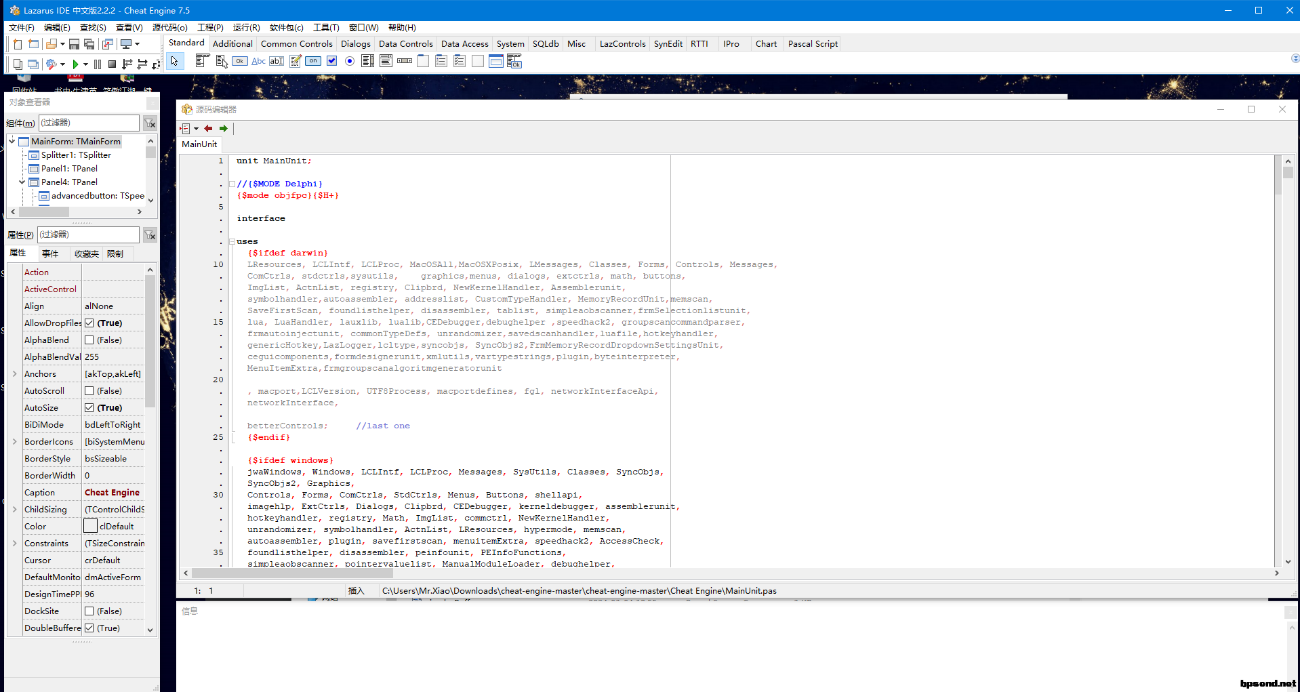Expand the BorderIcons property

pyautogui.click(x=14, y=441)
